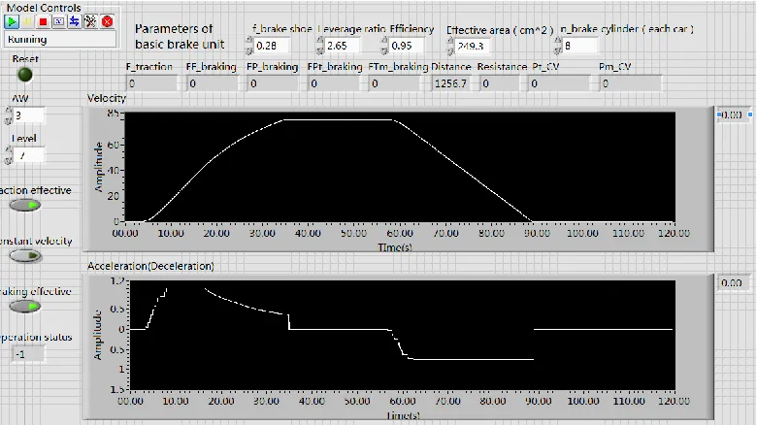This screenshot has width=757, height=425.
Task: Open the tools configuration icon in Model Controls
Action: coord(90,21)
